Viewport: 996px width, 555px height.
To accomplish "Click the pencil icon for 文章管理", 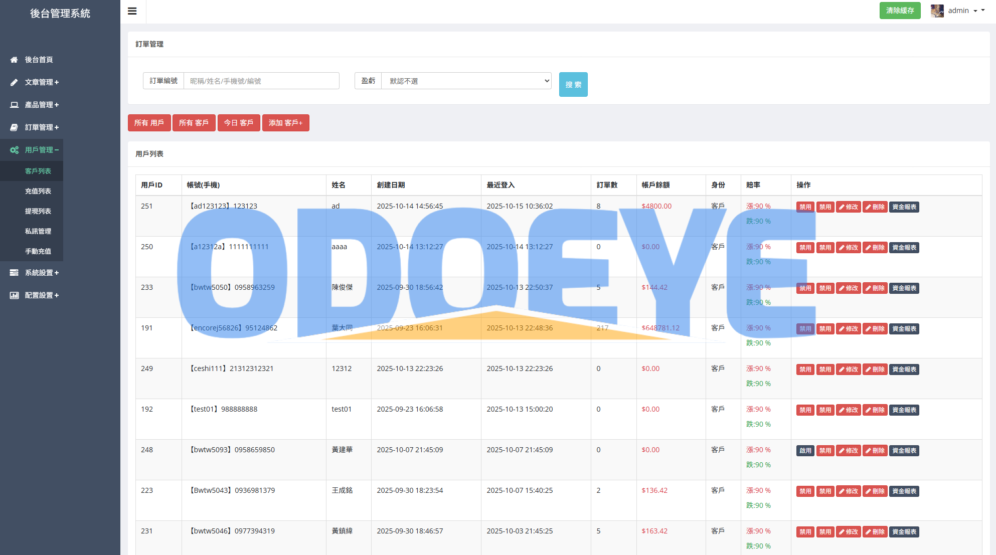I will tap(14, 82).
